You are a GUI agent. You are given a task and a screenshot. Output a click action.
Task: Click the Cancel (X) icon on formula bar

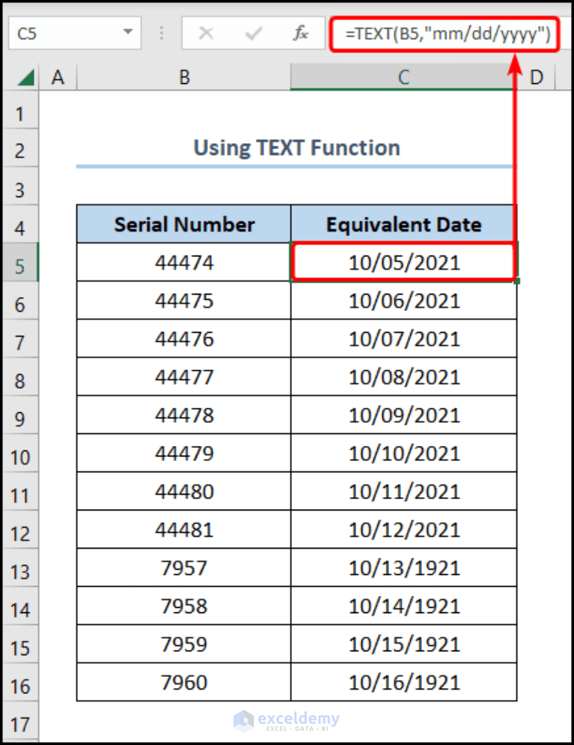(207, 33)
